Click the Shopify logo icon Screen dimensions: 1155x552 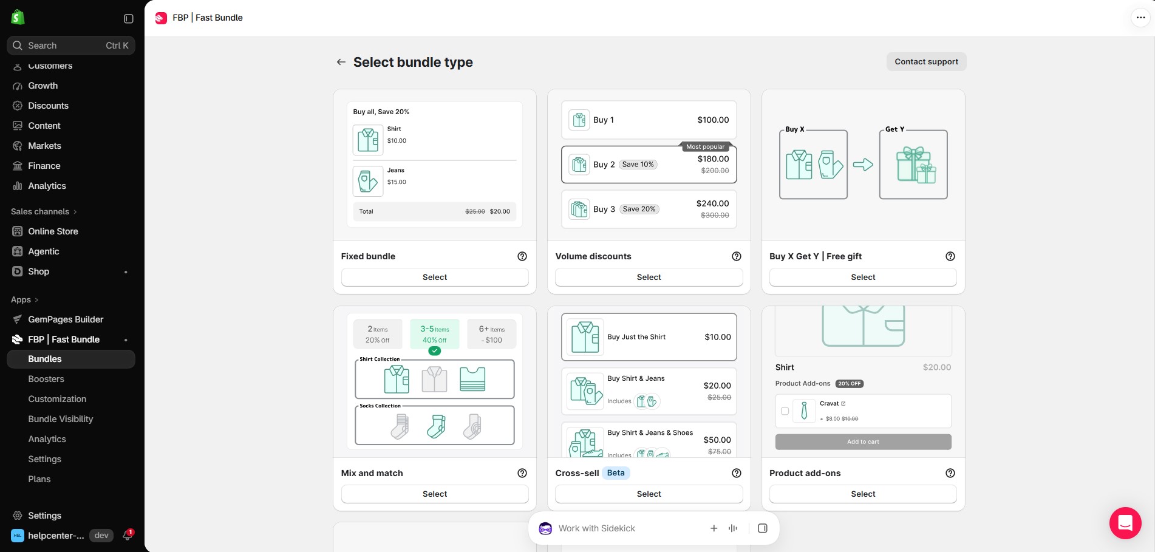(18, 18)
